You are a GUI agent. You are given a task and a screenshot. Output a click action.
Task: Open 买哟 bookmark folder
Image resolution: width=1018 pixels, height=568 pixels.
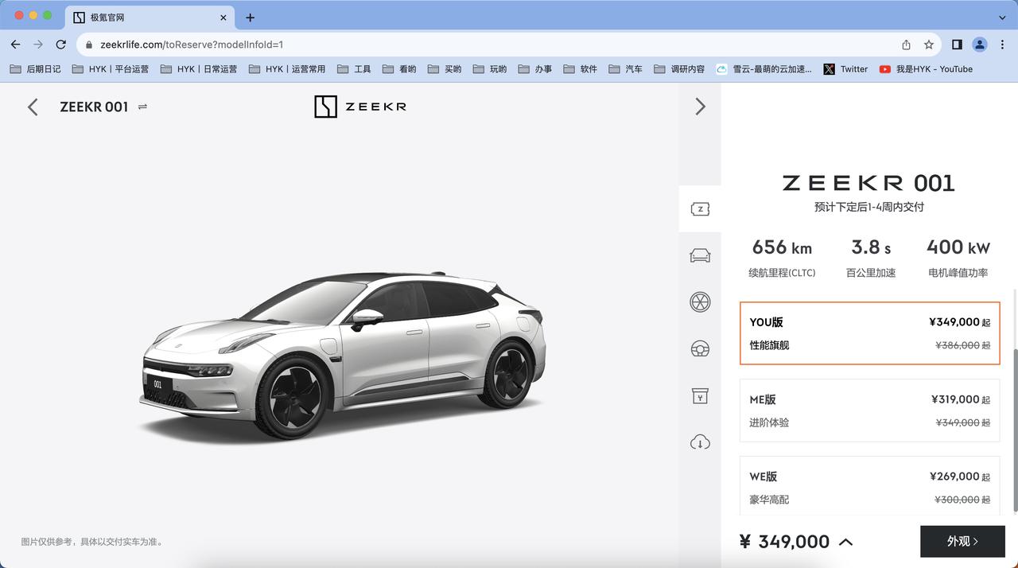tap(445, 69)
